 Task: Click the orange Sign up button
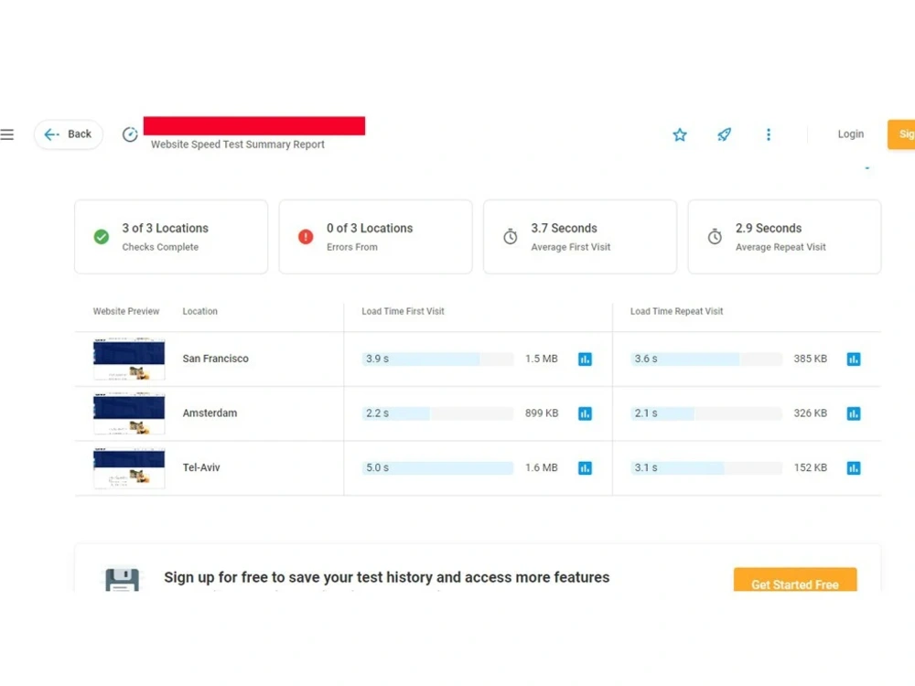[x=901, y=134]
